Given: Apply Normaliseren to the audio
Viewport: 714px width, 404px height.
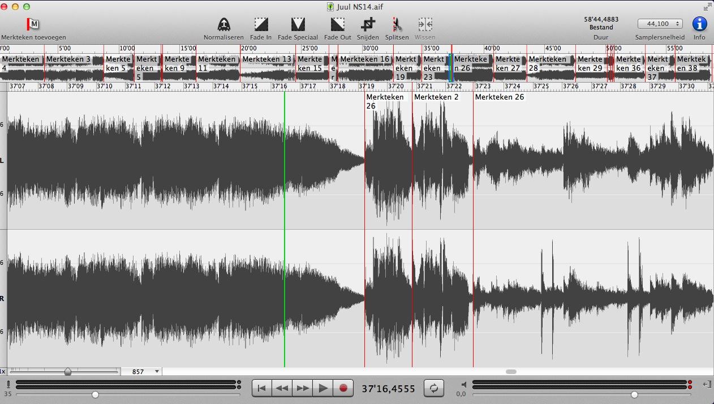Looking at the screenshot, I should click(x=223, y=24).
